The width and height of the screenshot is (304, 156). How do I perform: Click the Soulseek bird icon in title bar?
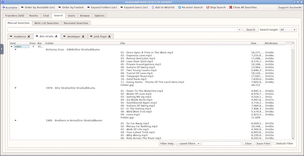2,2
